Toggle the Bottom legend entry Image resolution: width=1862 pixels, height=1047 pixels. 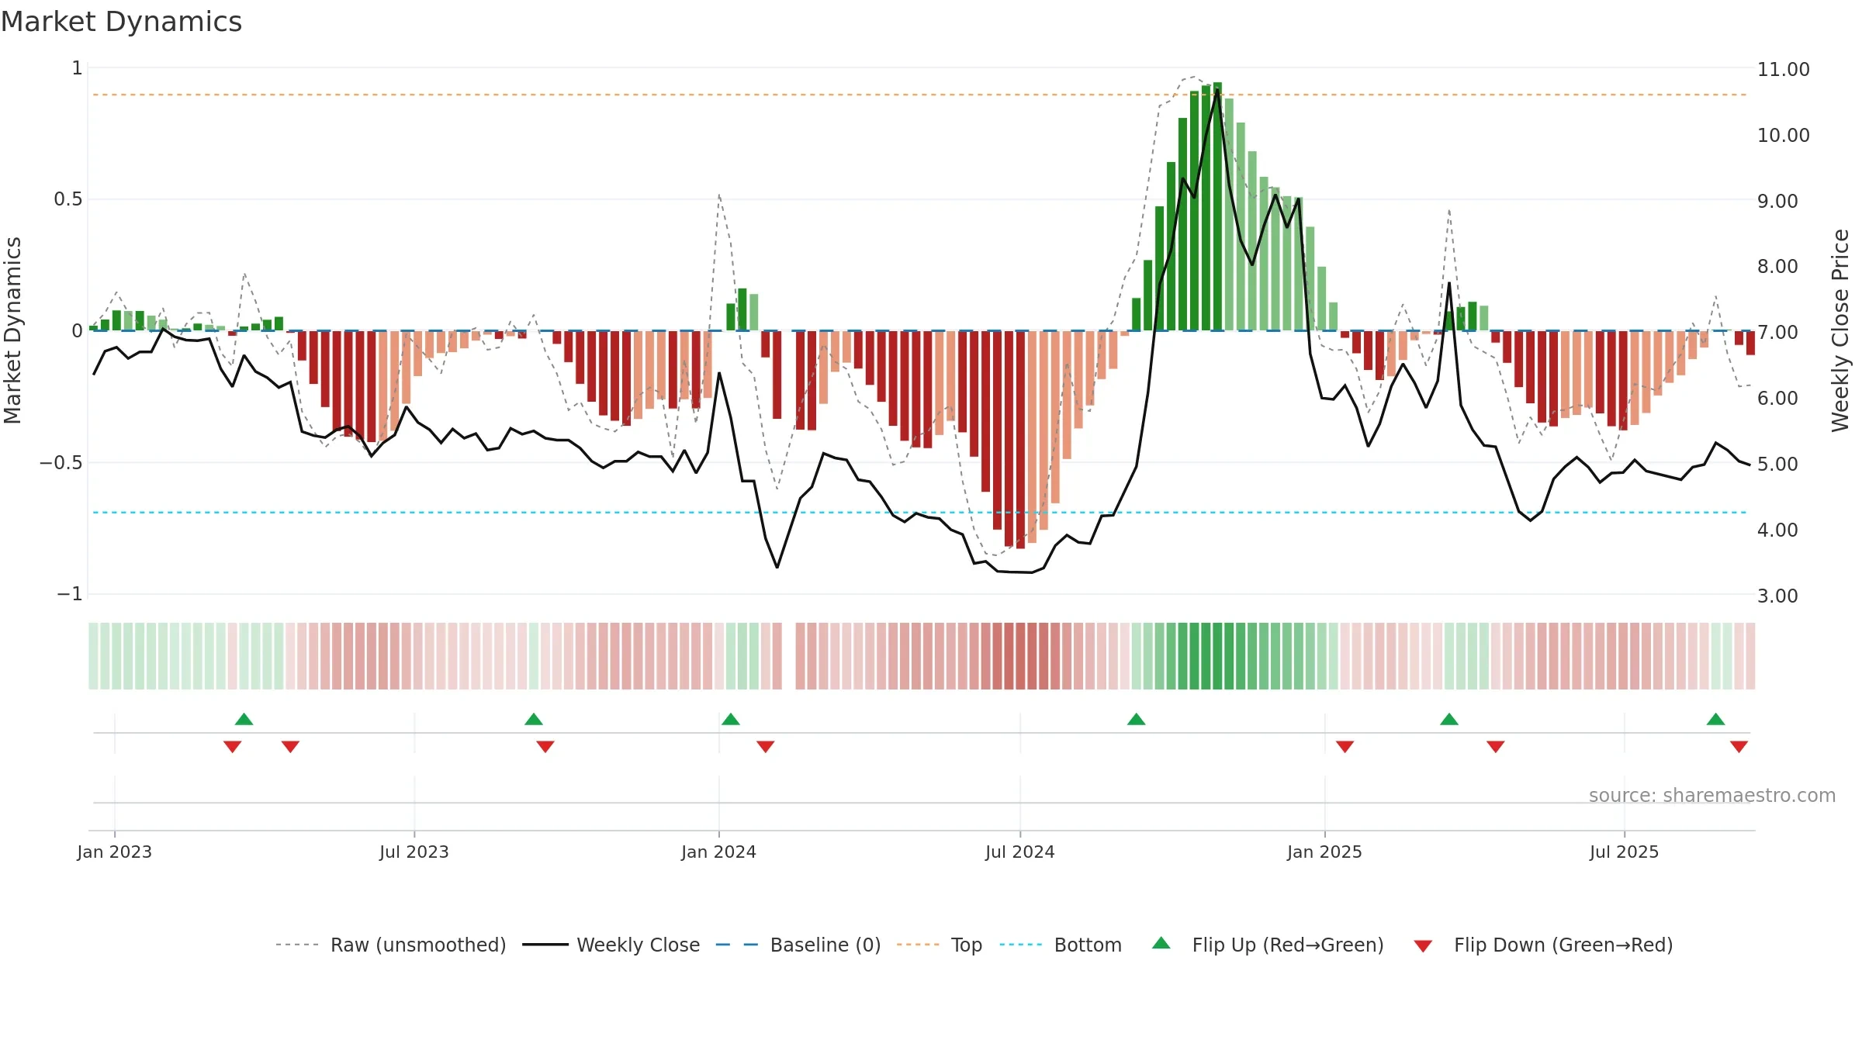point(1061,945)
